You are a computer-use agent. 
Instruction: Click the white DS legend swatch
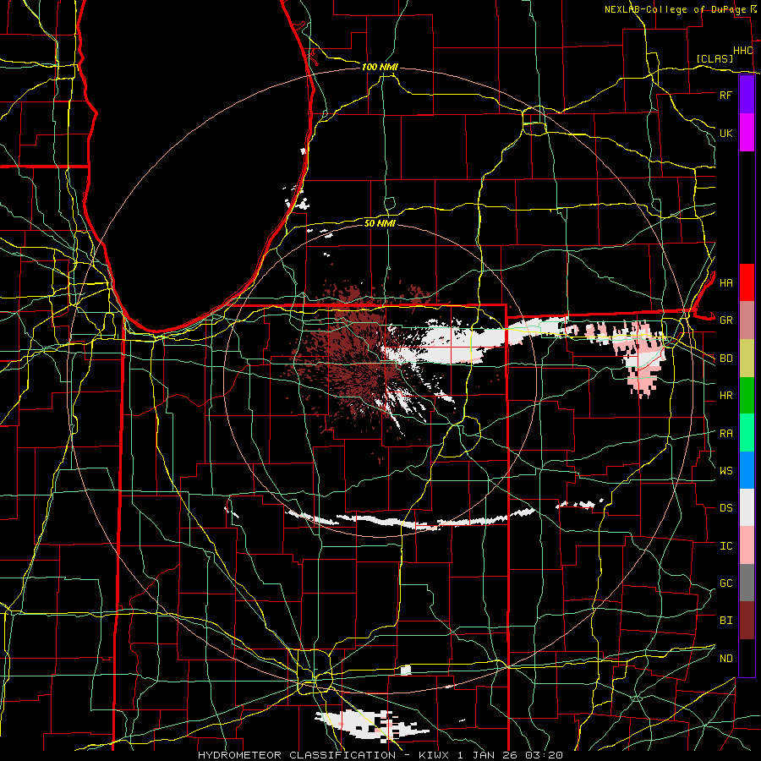click(x=747, y=507)
